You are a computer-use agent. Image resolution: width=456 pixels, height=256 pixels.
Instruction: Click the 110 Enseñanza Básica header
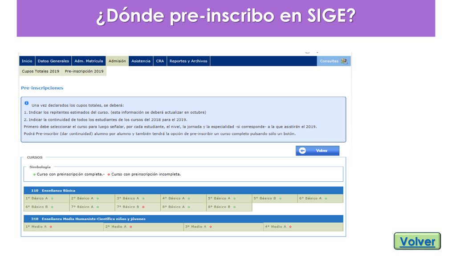[x=183, y=190]
